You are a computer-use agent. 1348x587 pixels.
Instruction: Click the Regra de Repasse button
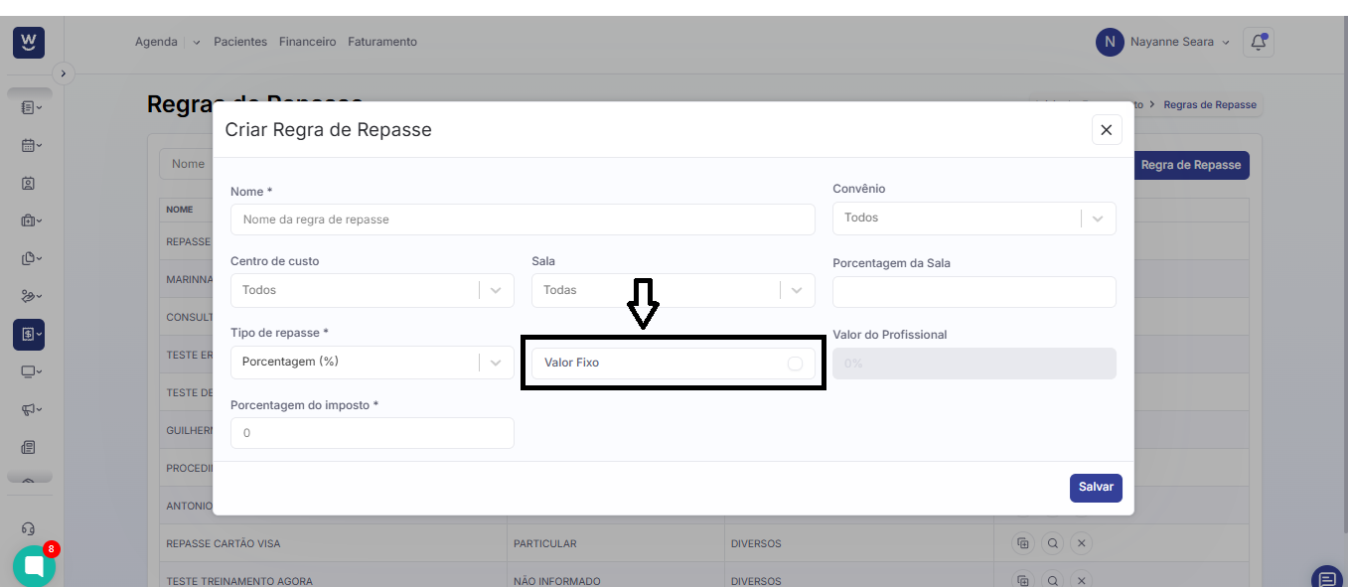tap(1191, 165)
